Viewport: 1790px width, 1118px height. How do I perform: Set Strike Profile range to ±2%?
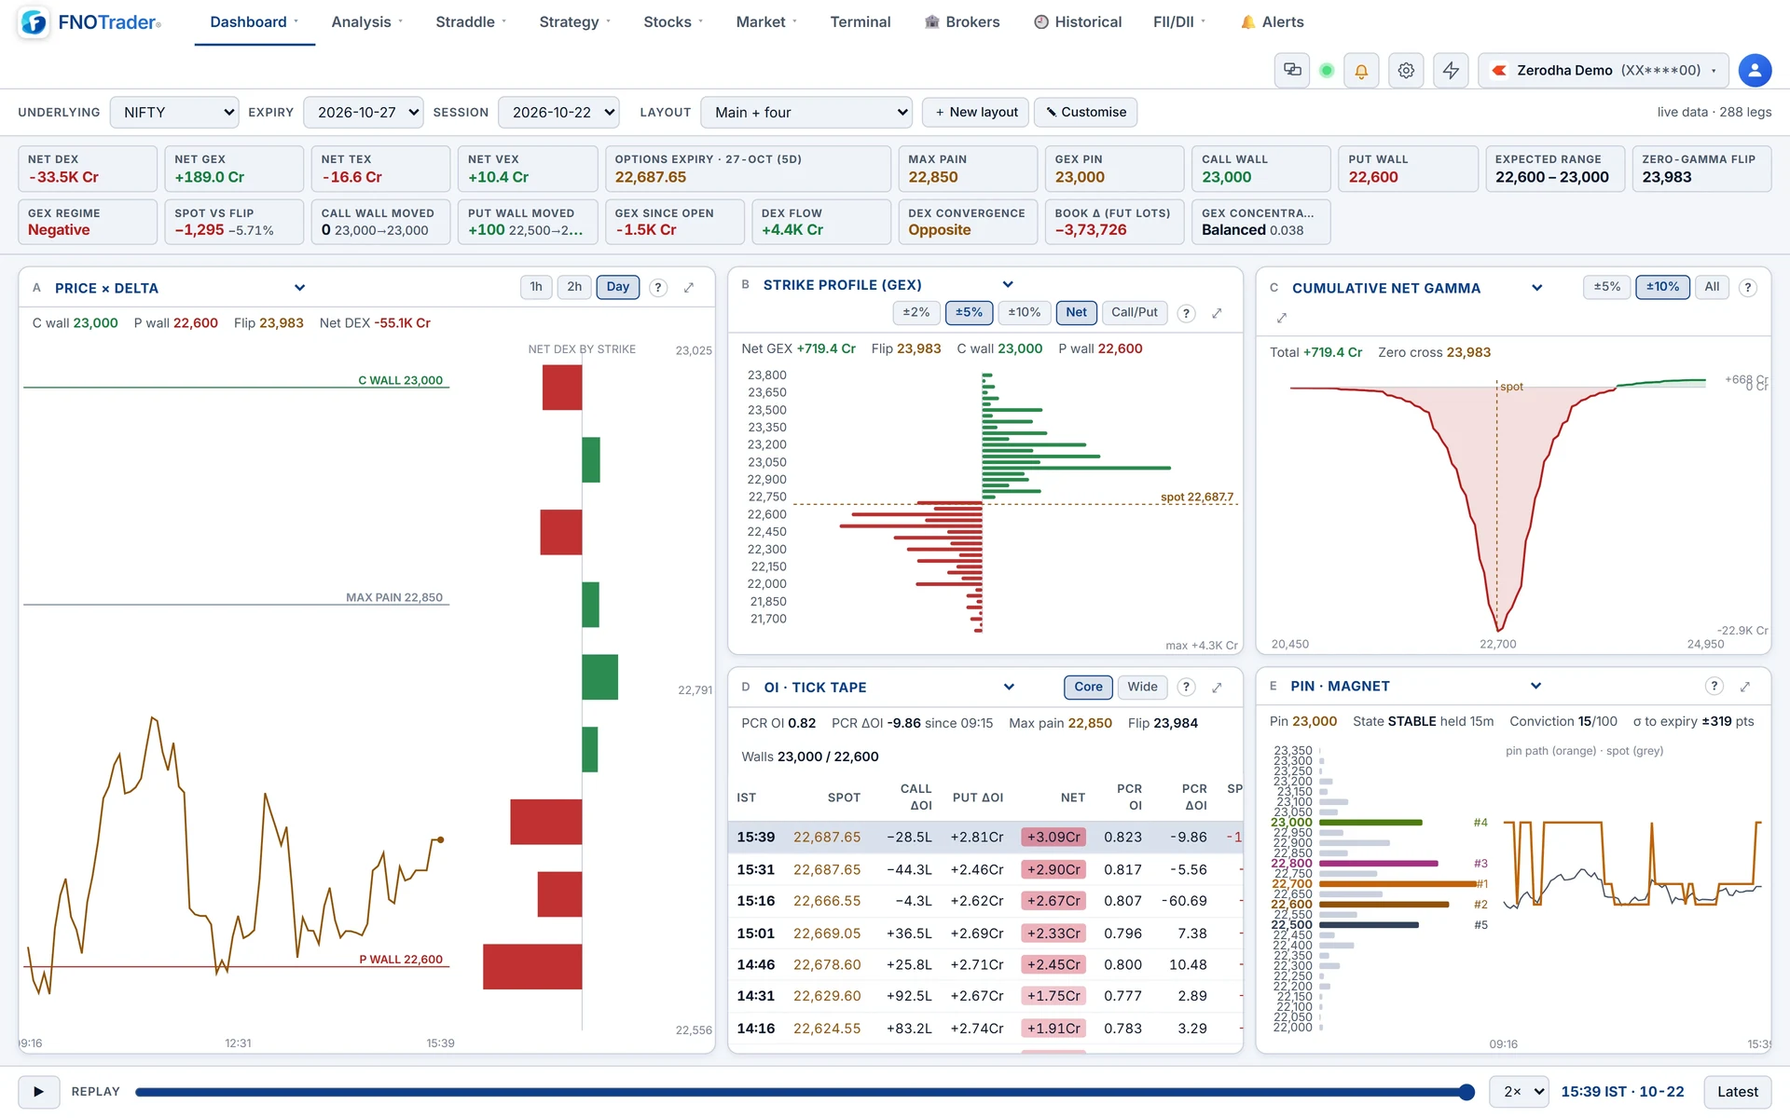pos(916,313)
